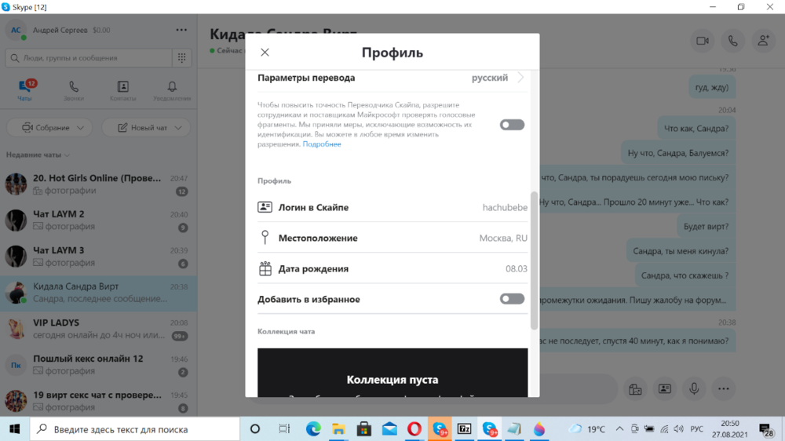Launch Opera browser from the taskbar
Screen dimensions: 785x441
click(414, 429)
